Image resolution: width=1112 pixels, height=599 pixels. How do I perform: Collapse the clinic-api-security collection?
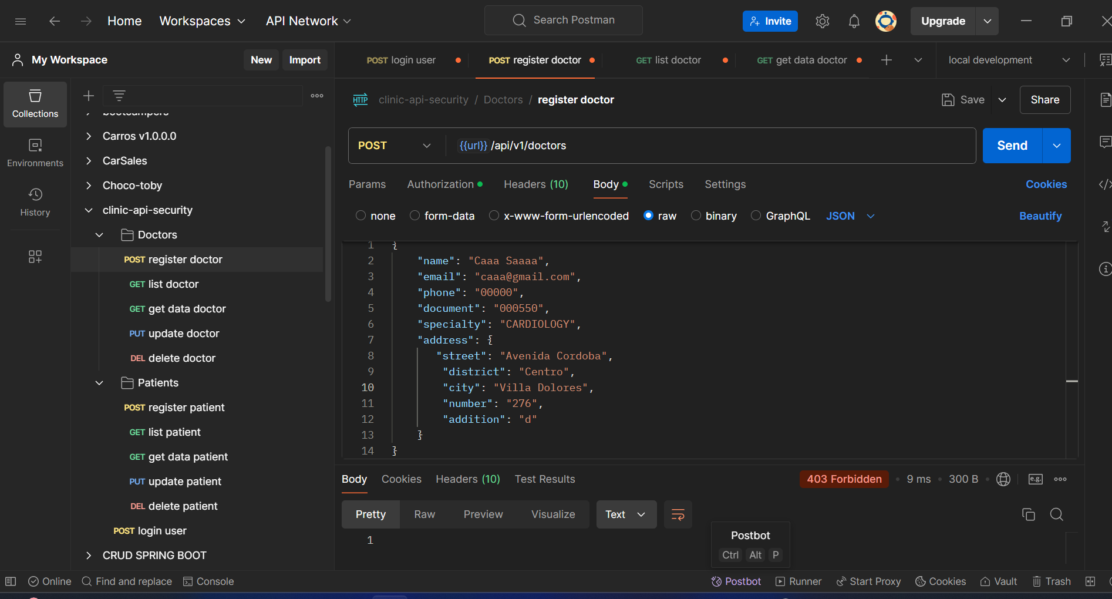89,210
